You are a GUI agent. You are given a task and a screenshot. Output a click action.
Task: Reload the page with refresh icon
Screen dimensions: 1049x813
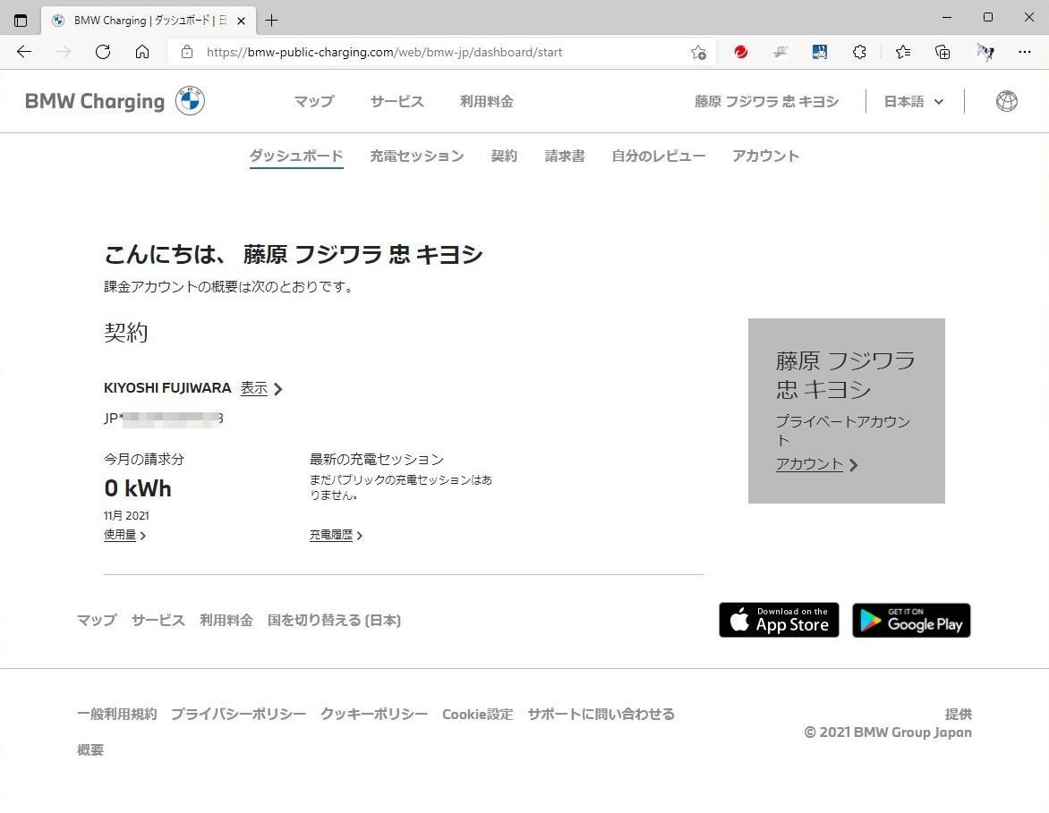pyautogui.click(x=102, y=52)
